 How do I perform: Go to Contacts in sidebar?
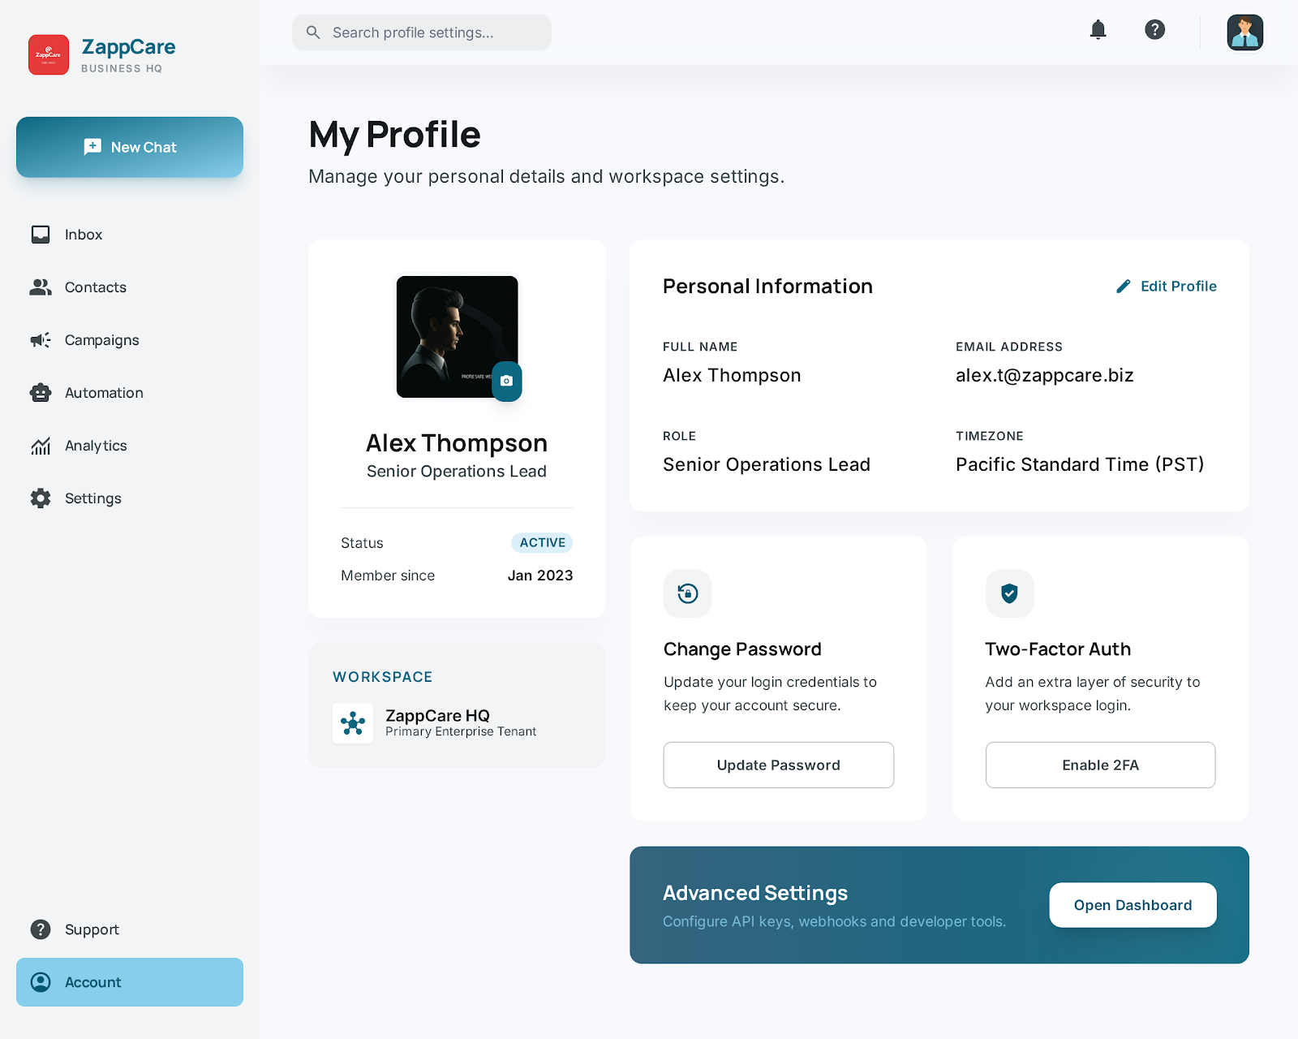tap(95, 287)
